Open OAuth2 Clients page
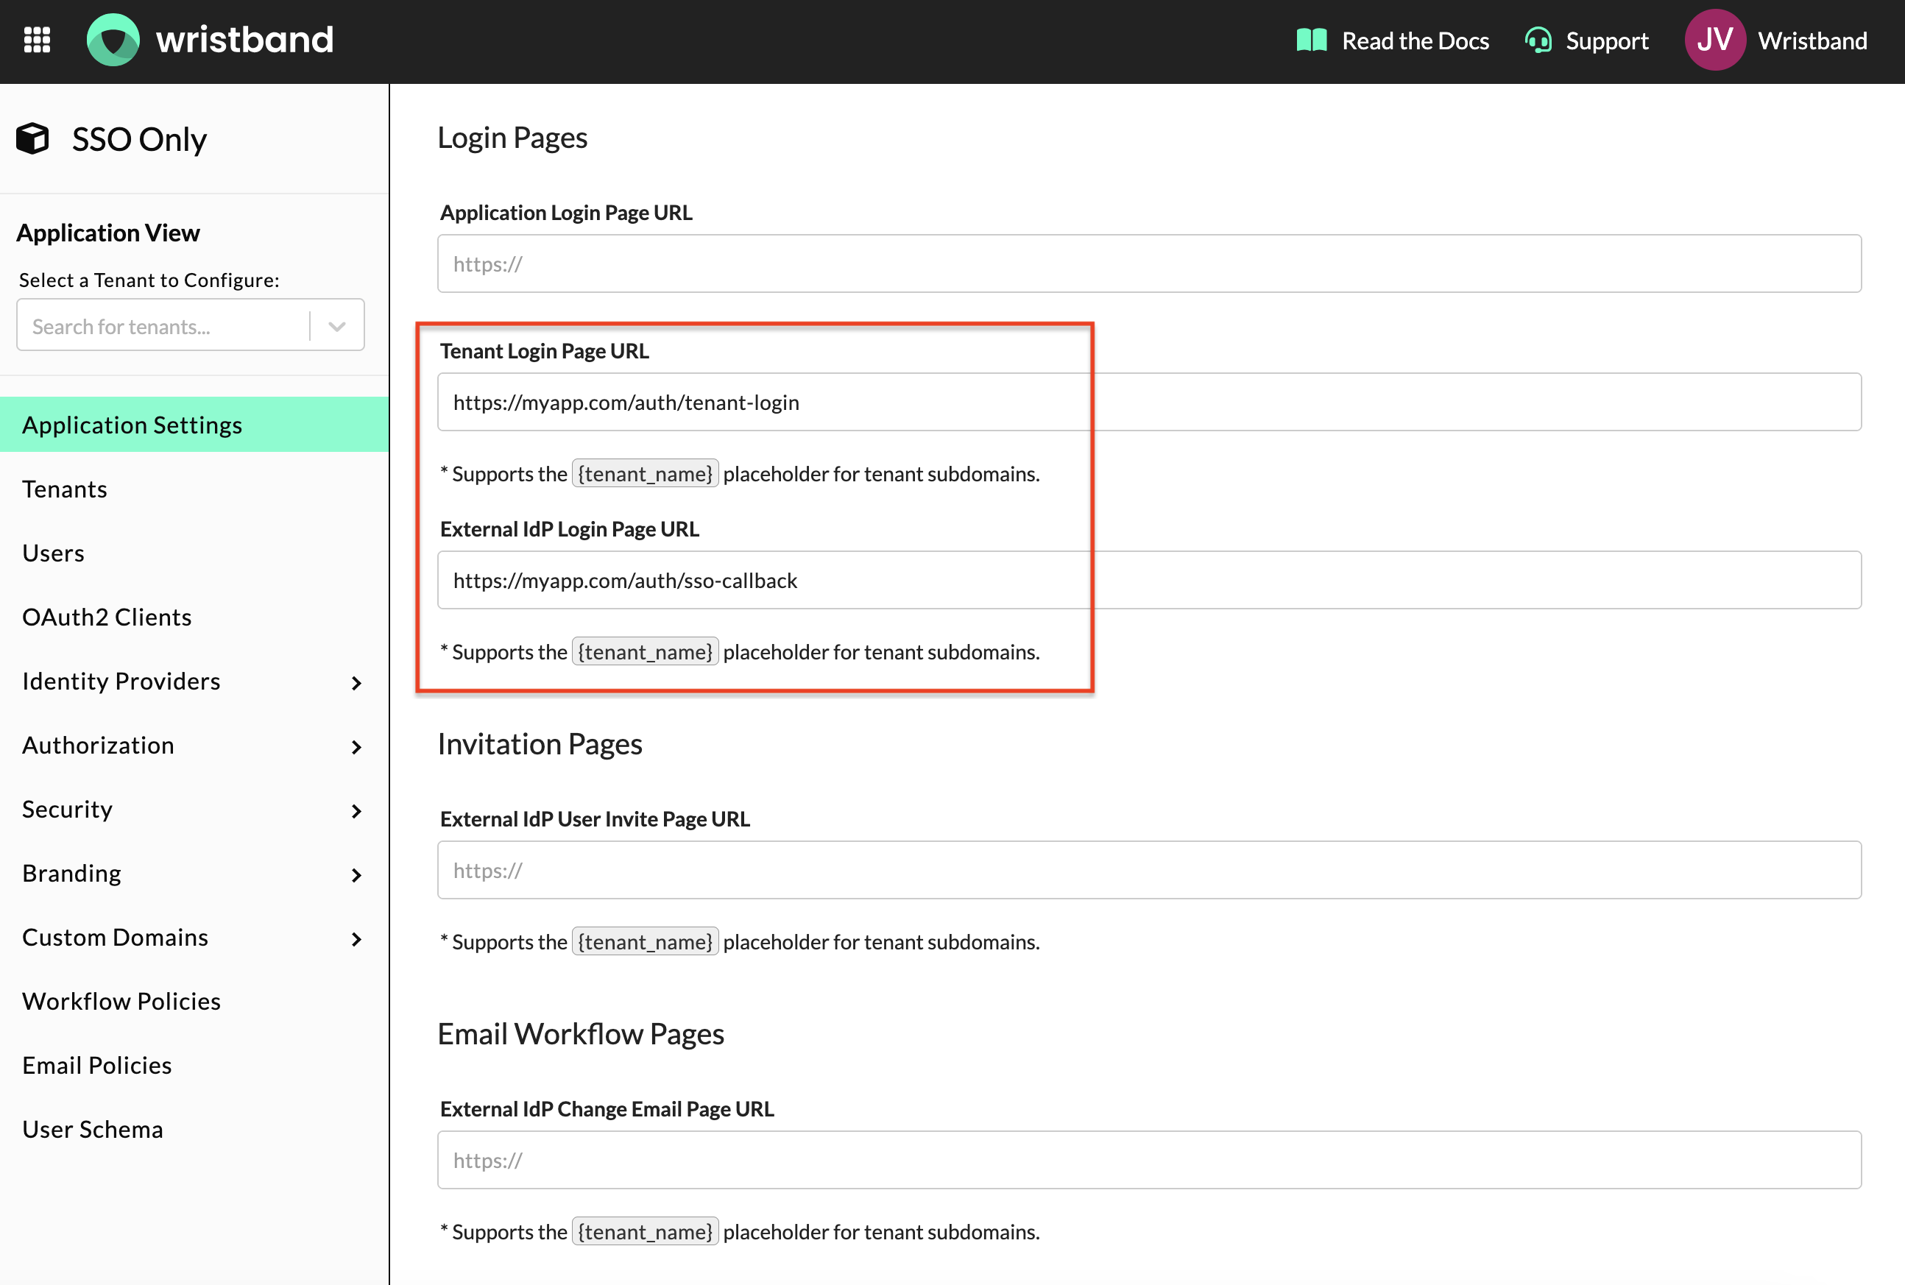The image size is (1905, 1285). point(107,617)
